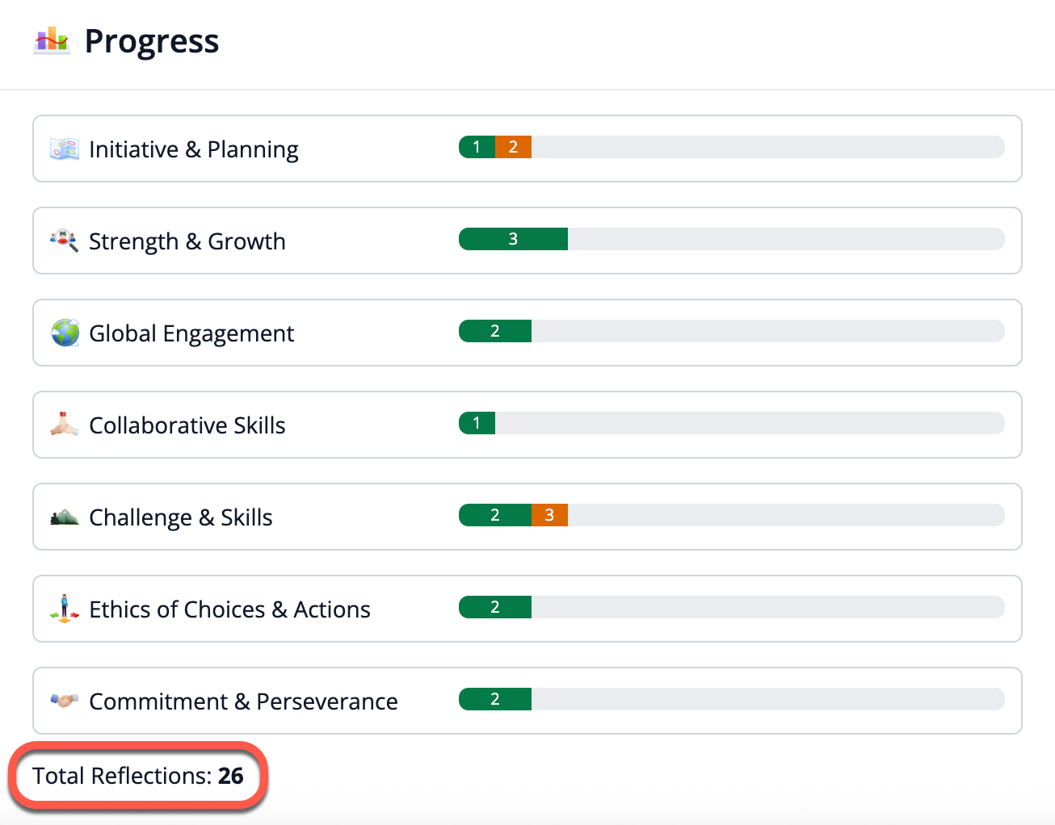Click the Total Reflections: 26 counter
Screen dimensions: 1055x825
(138, 776)
